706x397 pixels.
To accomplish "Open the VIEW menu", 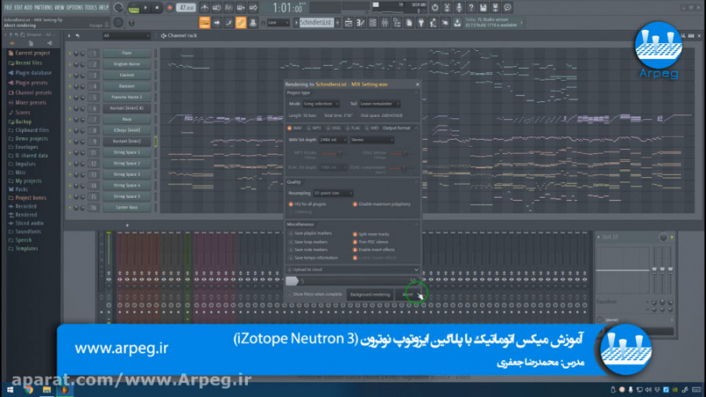I will pyautogui.click(x=60, y=8).
